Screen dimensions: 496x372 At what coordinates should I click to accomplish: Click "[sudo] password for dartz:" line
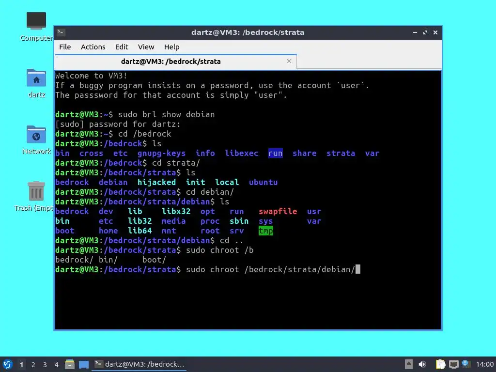point(118,124)
